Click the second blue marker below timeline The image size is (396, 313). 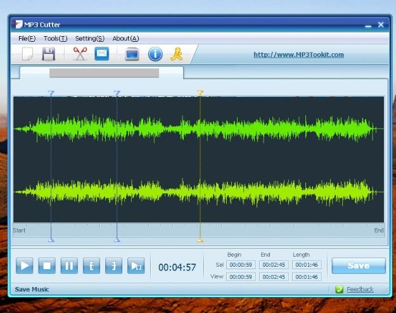click(117, 240)
